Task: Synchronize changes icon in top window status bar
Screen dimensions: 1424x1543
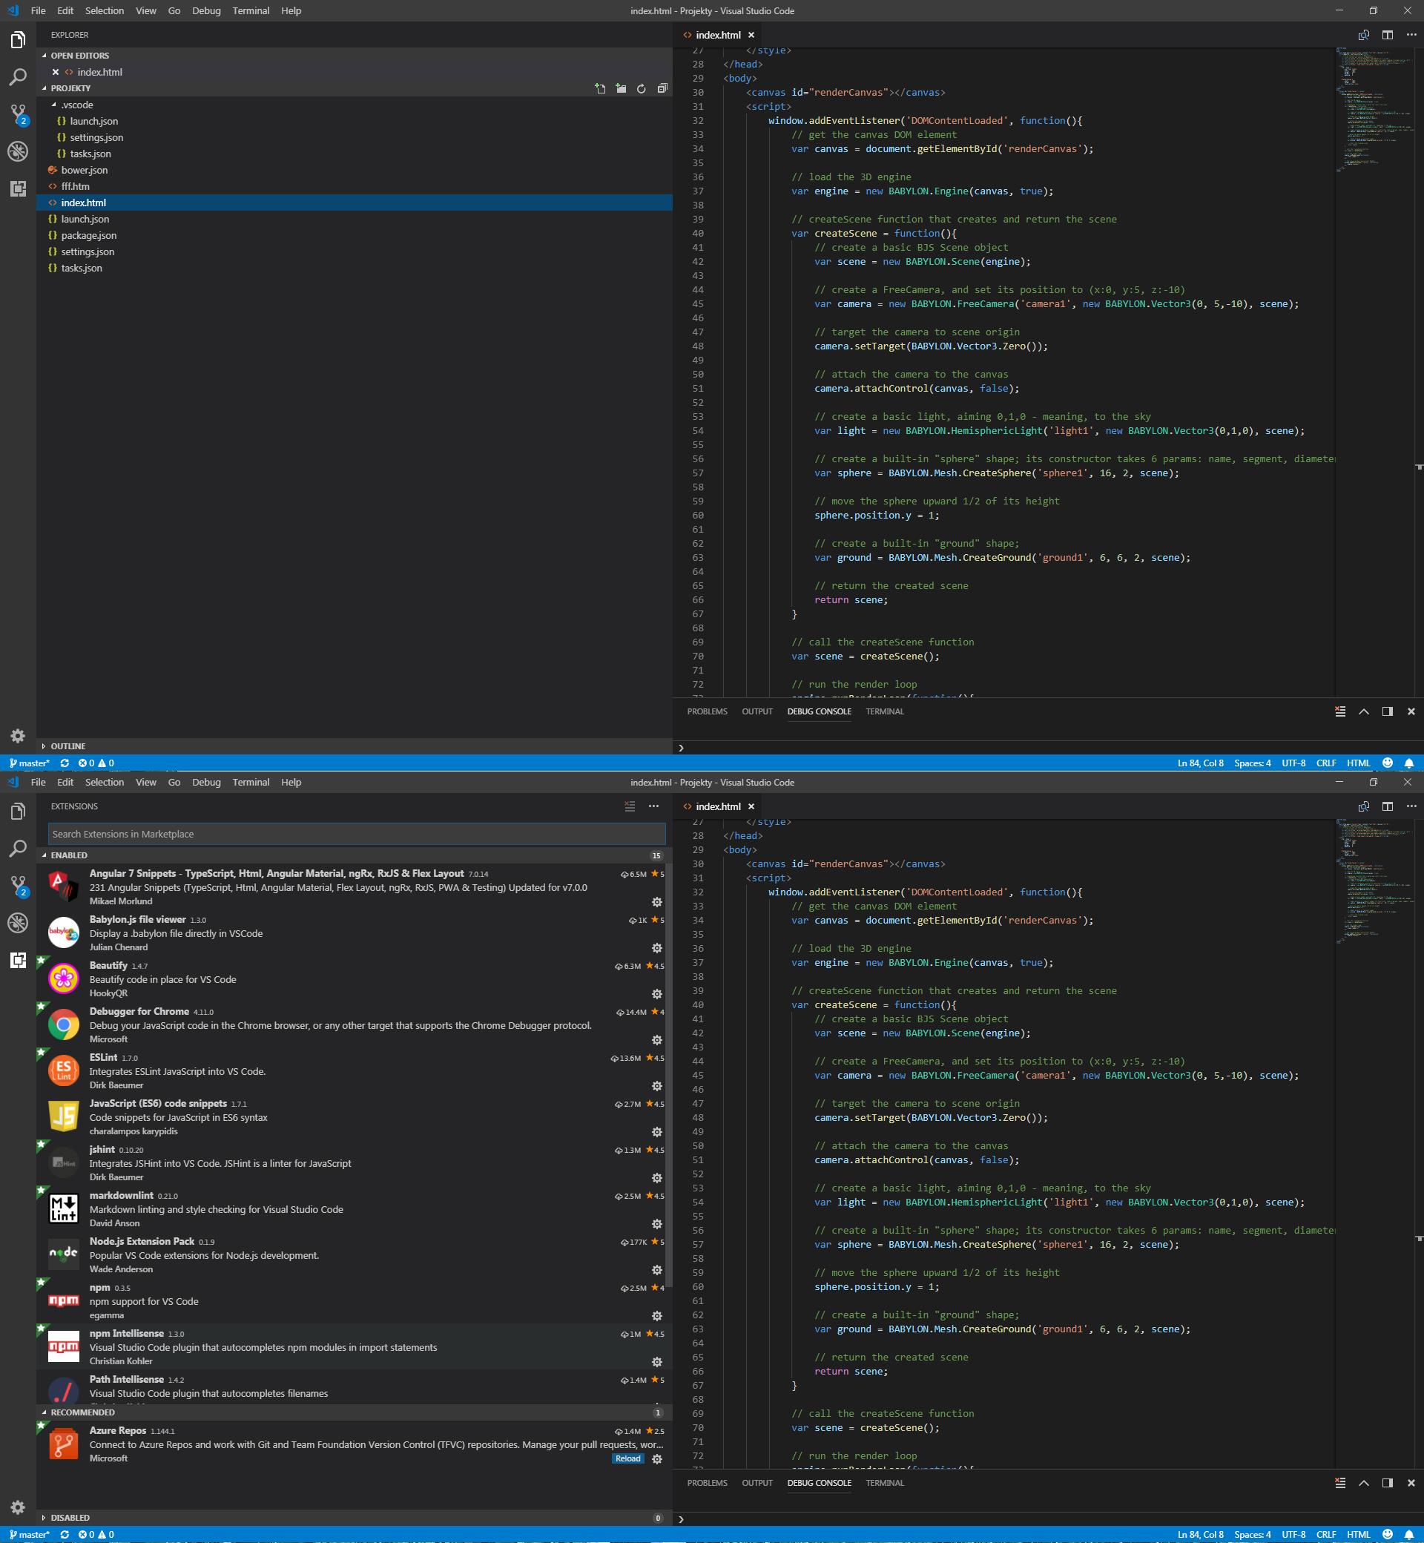Action: [65, 763]
